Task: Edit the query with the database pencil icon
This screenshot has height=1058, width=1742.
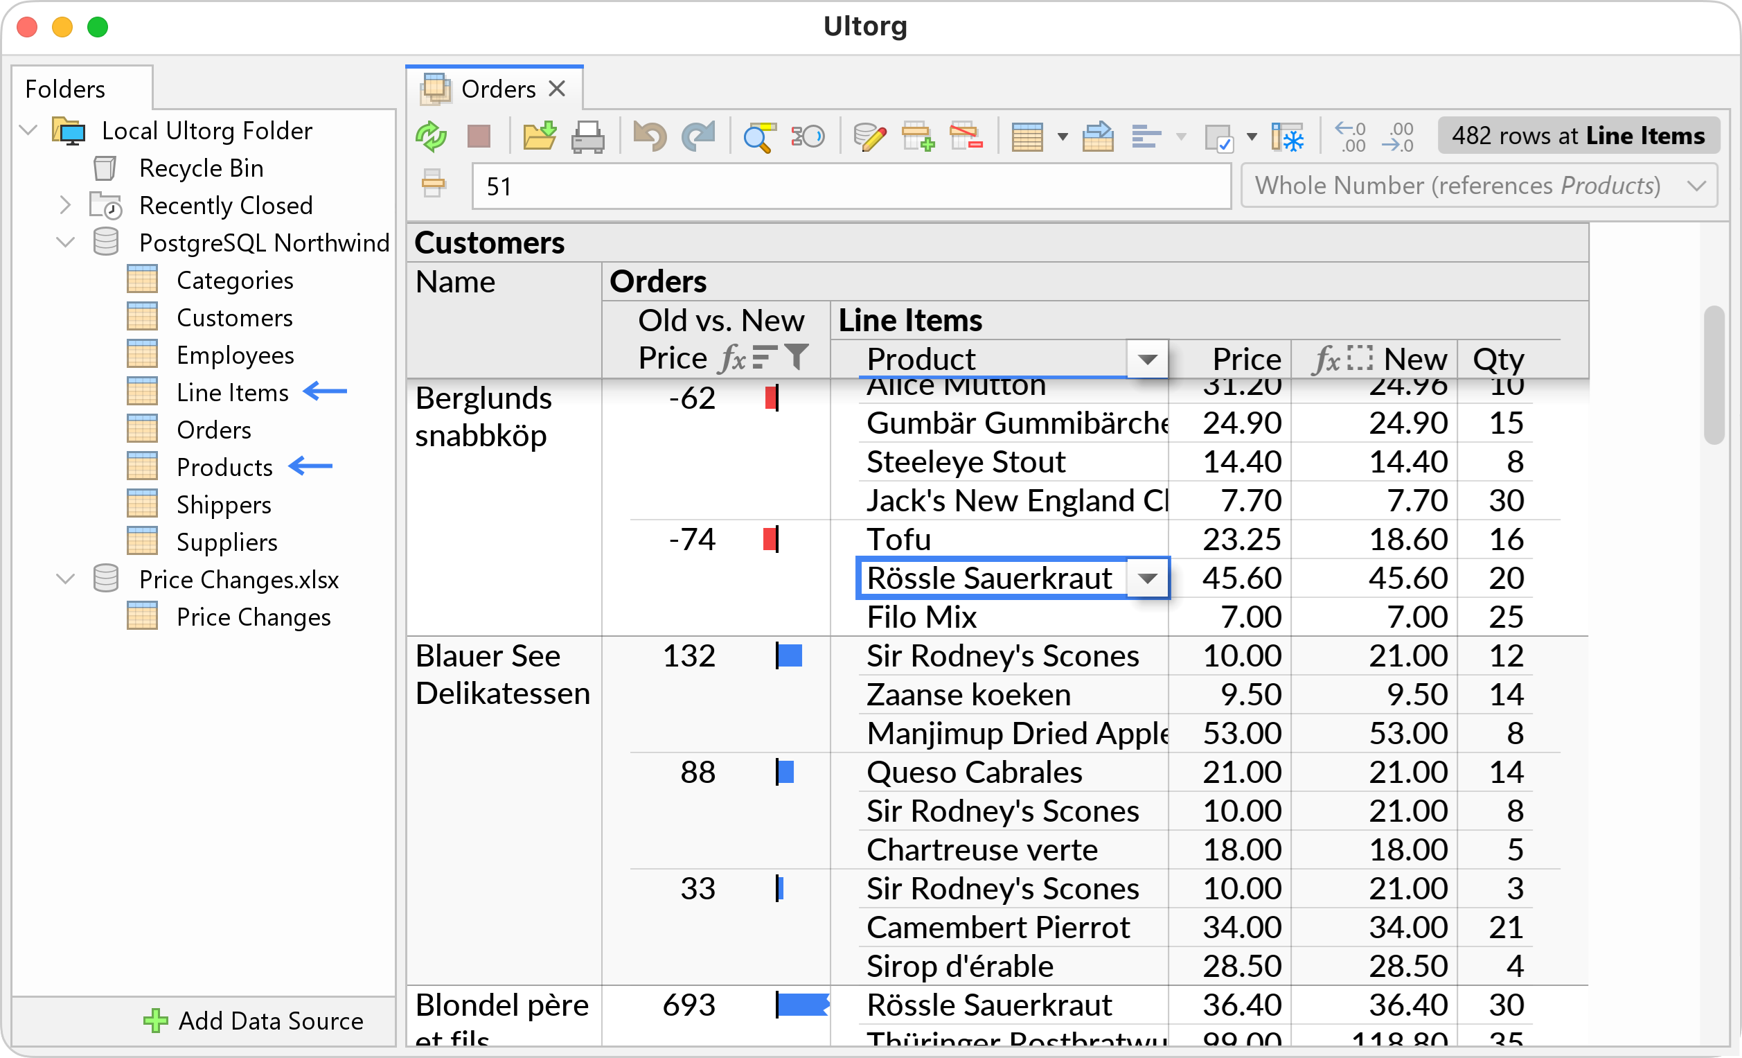Action: click(x=870, y=136)
